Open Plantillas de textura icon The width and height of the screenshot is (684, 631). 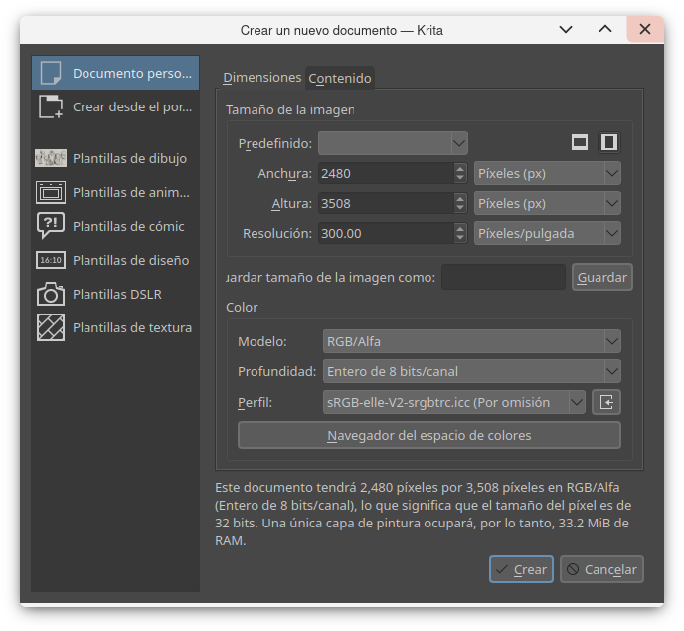pos(51,327)
